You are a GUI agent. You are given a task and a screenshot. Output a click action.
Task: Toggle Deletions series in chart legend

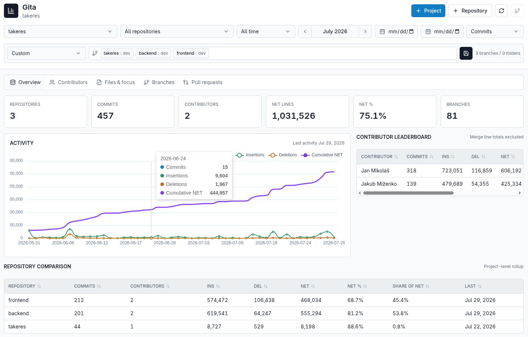[283, 155]
